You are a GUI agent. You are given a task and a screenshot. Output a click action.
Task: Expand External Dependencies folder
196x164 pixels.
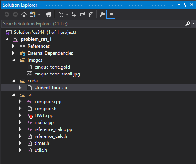pyautogui.click(x=13, y=53)
